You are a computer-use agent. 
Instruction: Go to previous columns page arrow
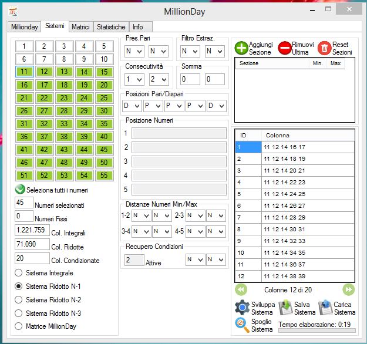tap(241, 290)
